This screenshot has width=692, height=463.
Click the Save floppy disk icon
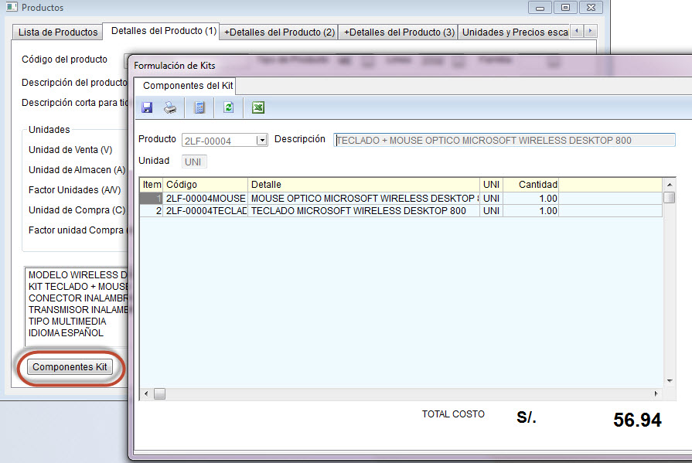pyautogui.click(x=147, y=107)
